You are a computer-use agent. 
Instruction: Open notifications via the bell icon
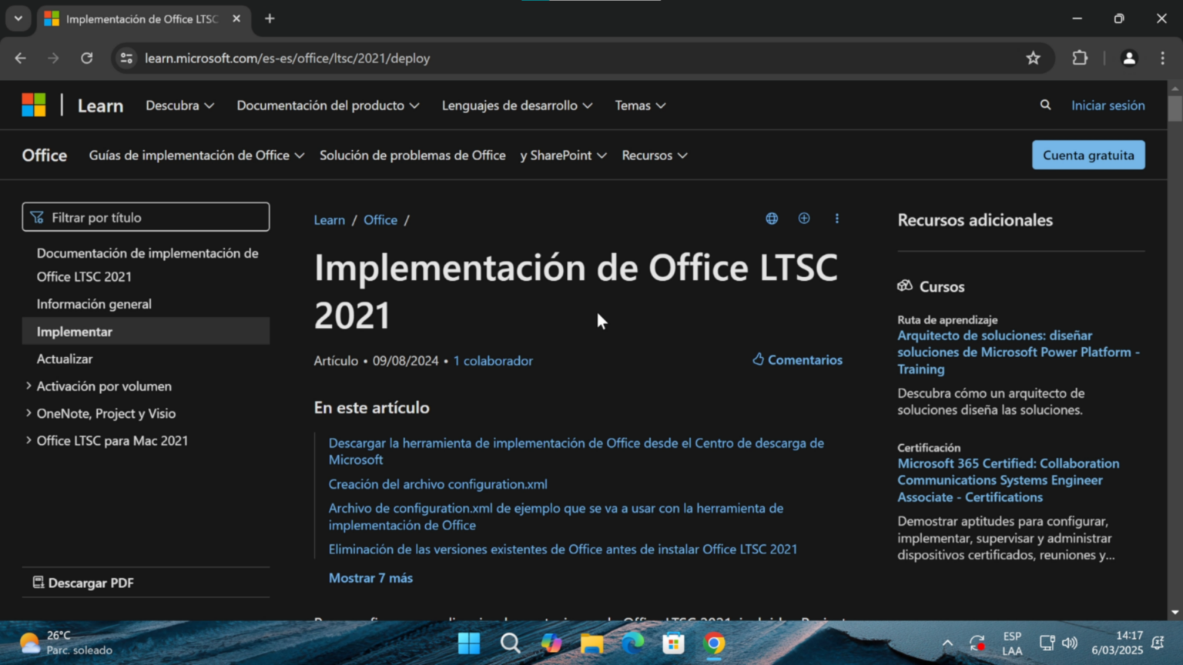click(x=1156, y=643)
